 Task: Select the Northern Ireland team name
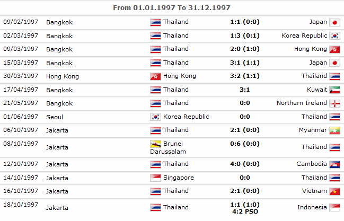(x=302, y=103)
